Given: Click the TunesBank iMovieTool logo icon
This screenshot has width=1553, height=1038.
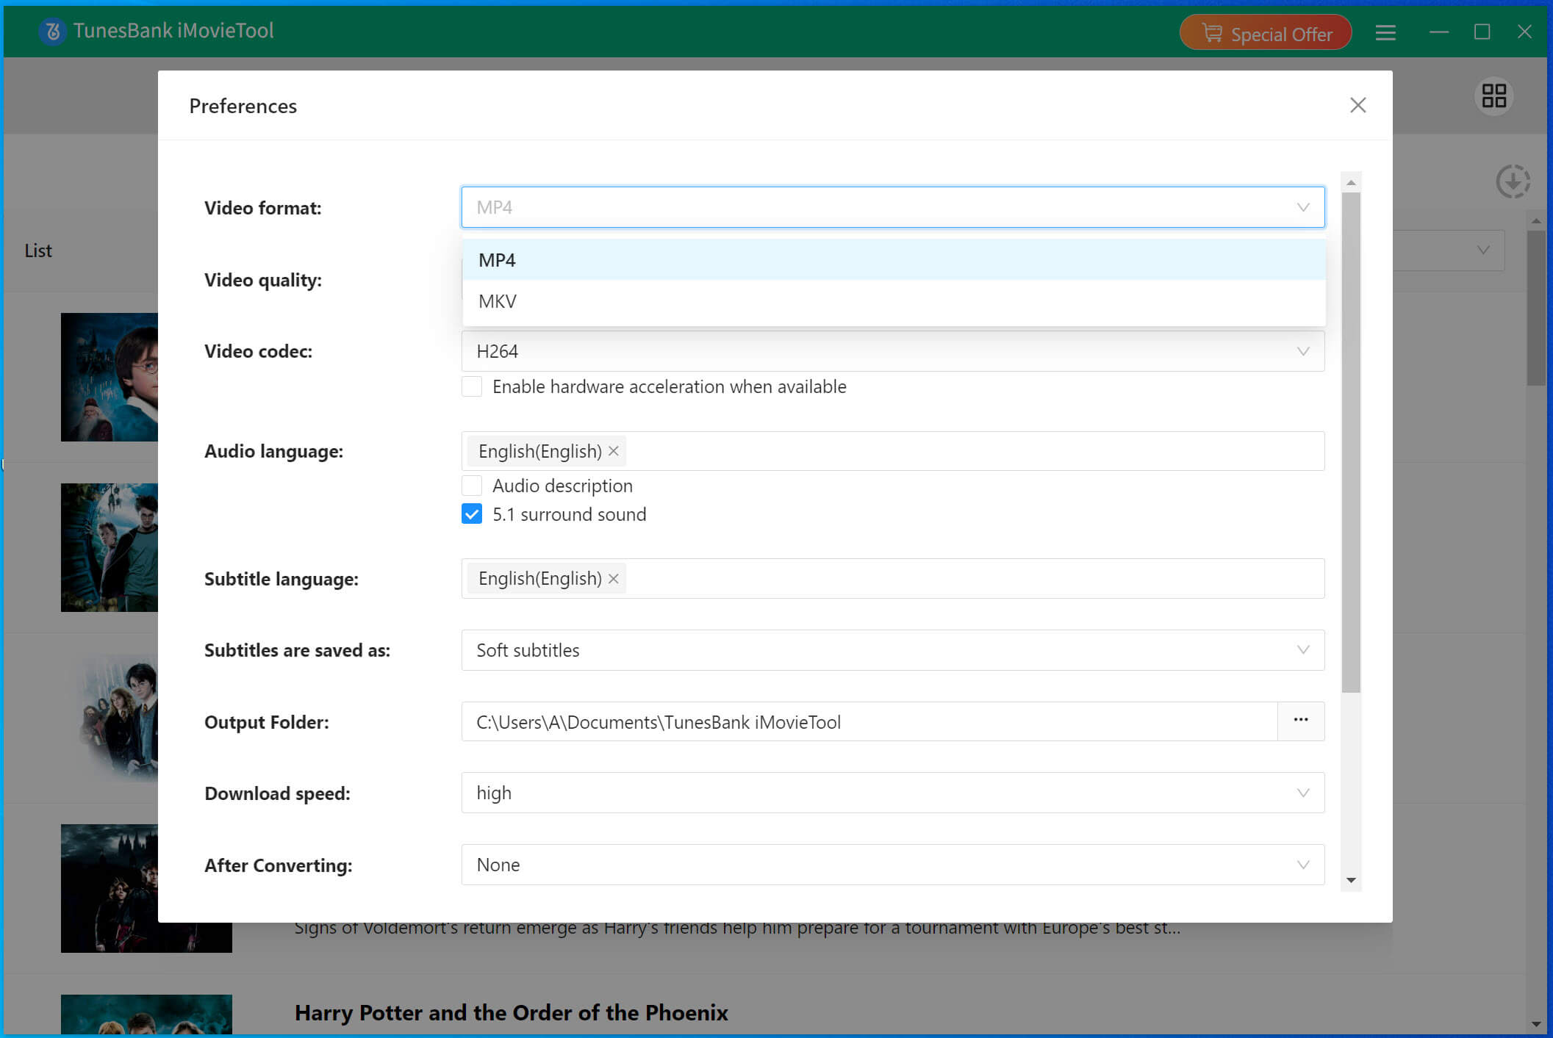Looking at the screenshot, I should coord(52,31).
